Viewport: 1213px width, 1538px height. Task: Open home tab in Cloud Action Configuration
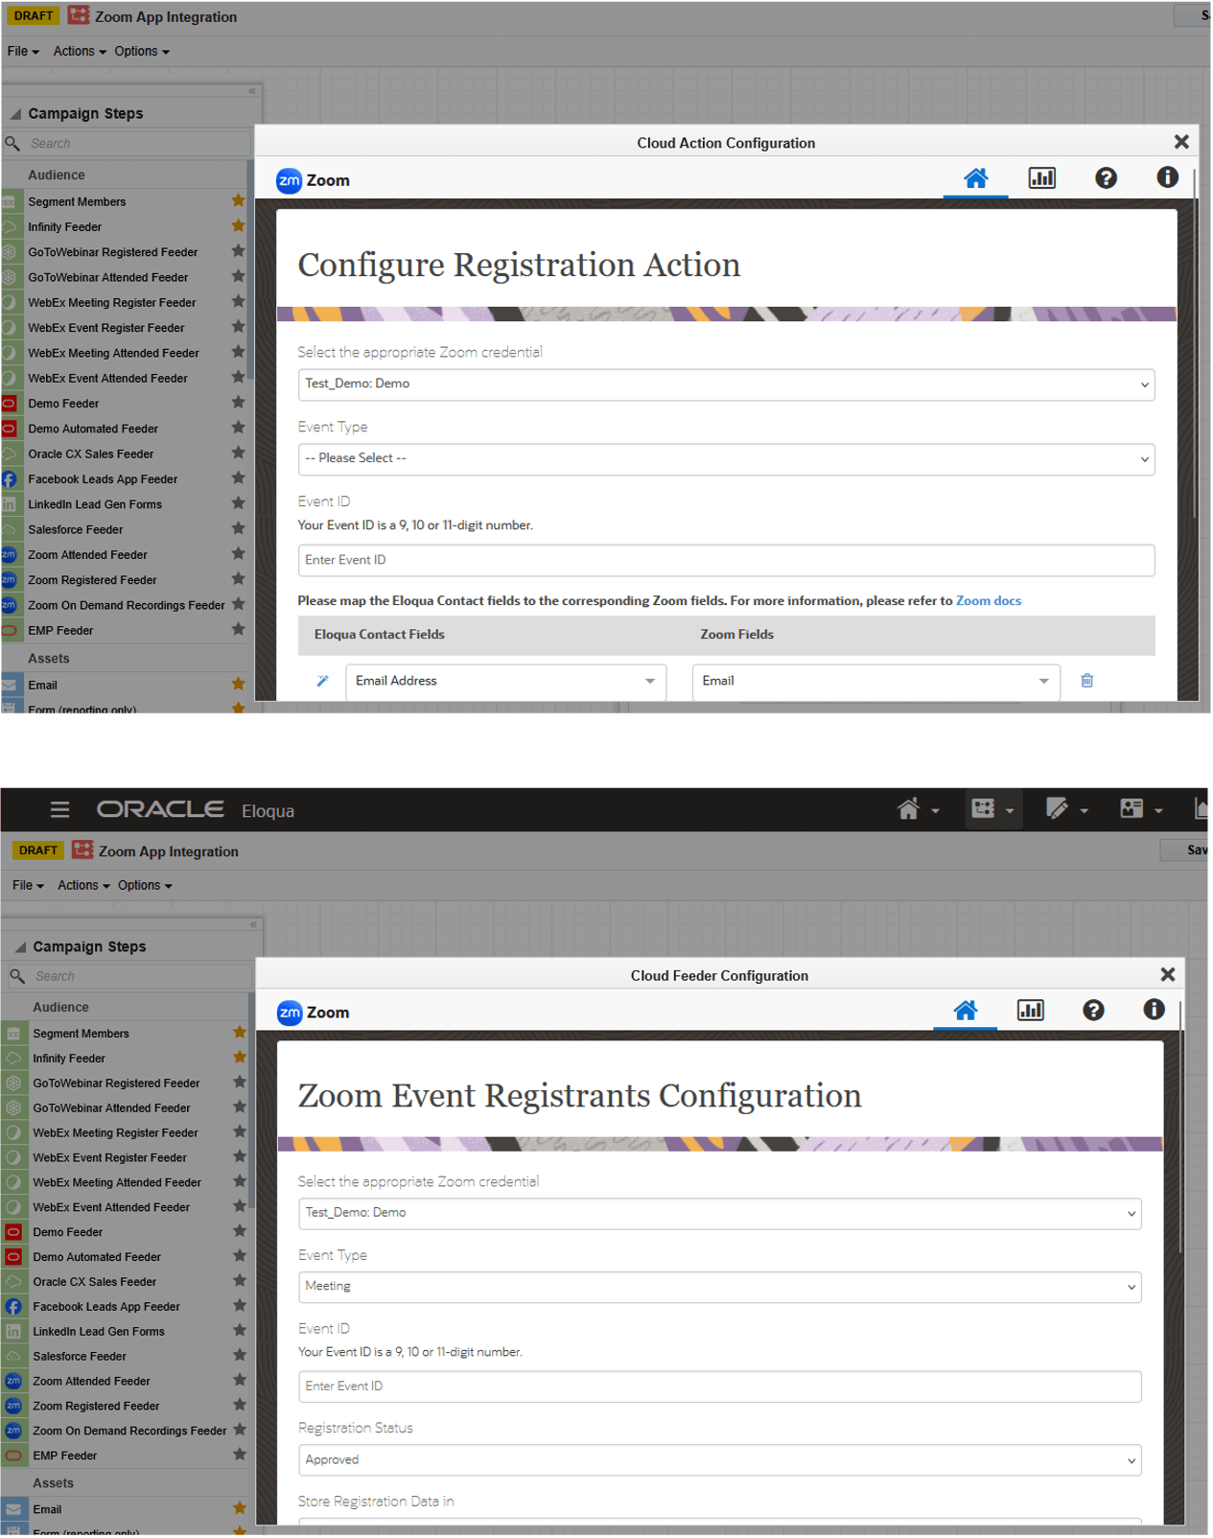click(x=975, y=178)
